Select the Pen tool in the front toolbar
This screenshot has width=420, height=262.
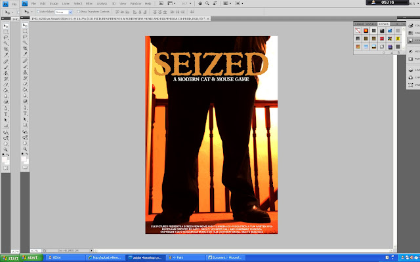point(25,107)
